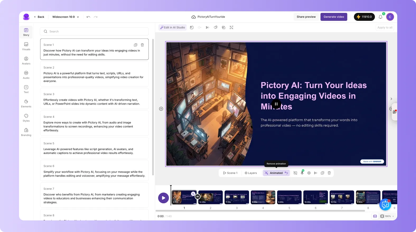Click the fullscreen expand icon in the top toolbar

(231, 27)
